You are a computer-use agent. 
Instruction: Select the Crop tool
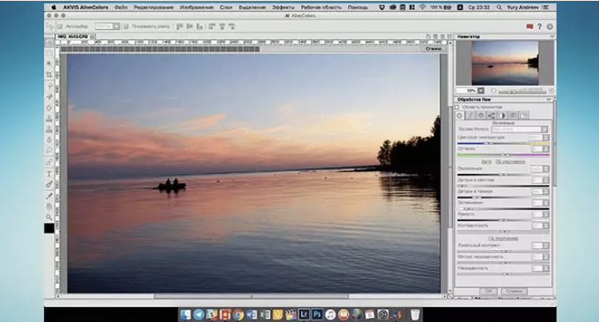point(49,74)
